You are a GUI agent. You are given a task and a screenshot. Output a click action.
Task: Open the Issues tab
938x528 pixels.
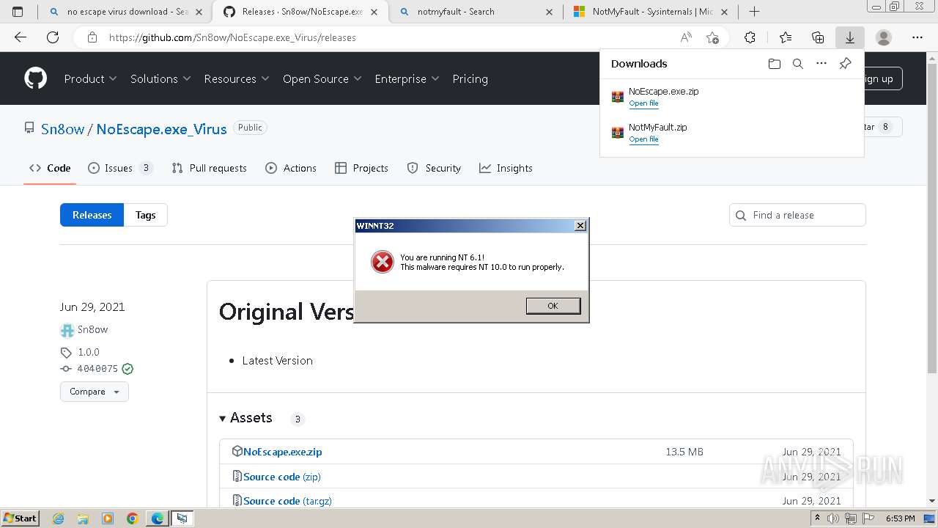click(120, 168)
